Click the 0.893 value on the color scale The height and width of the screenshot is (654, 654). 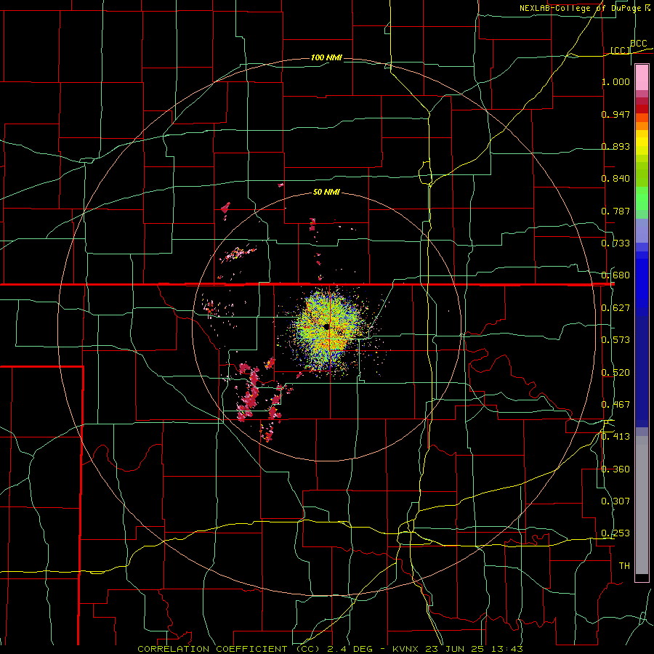click(615, 146)
